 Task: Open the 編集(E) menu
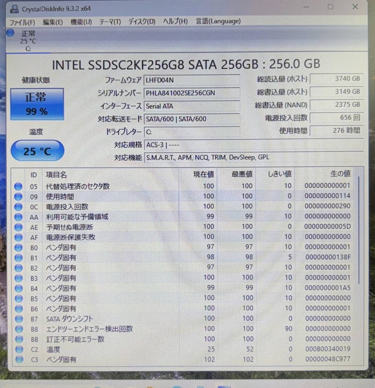click(x=52, y=22)
